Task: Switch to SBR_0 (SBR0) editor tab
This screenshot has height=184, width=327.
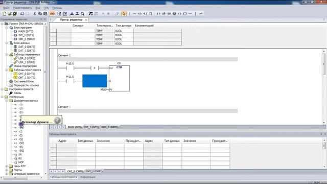Action: (109, 127)
